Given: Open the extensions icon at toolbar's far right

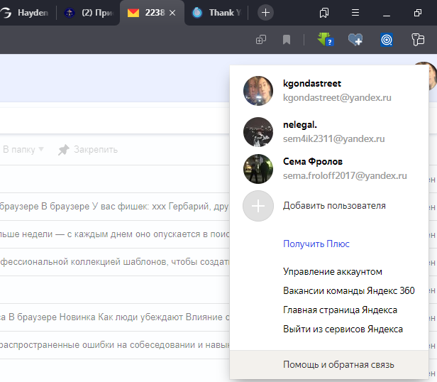Looking at the screenshot, I should tap(418, 40).
